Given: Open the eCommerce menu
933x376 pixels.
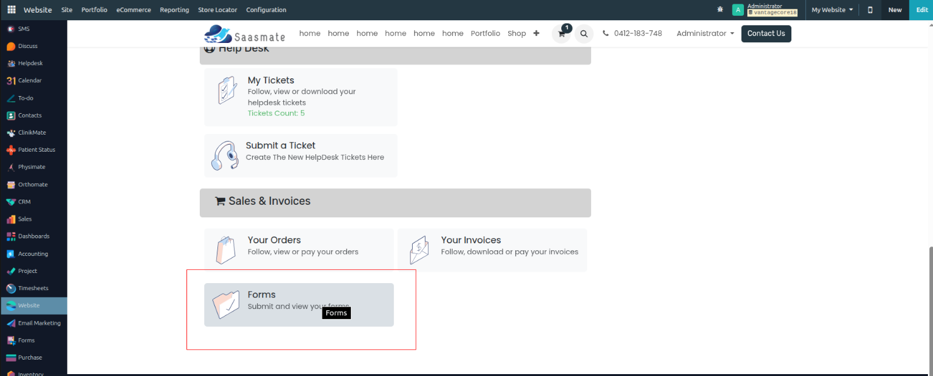Looking at the screenshot, I should [133, 9].
